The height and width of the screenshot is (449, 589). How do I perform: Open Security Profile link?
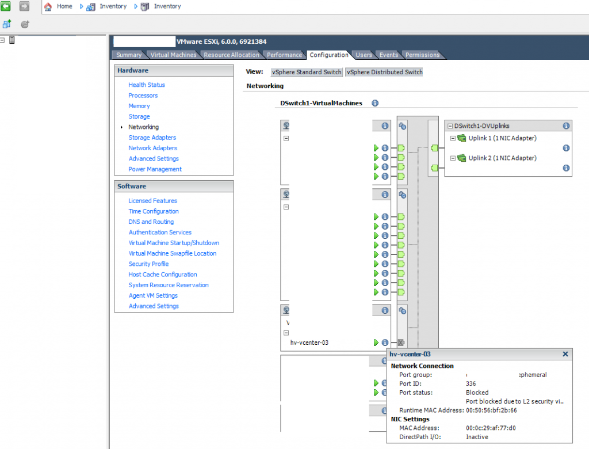pos(148,264)
